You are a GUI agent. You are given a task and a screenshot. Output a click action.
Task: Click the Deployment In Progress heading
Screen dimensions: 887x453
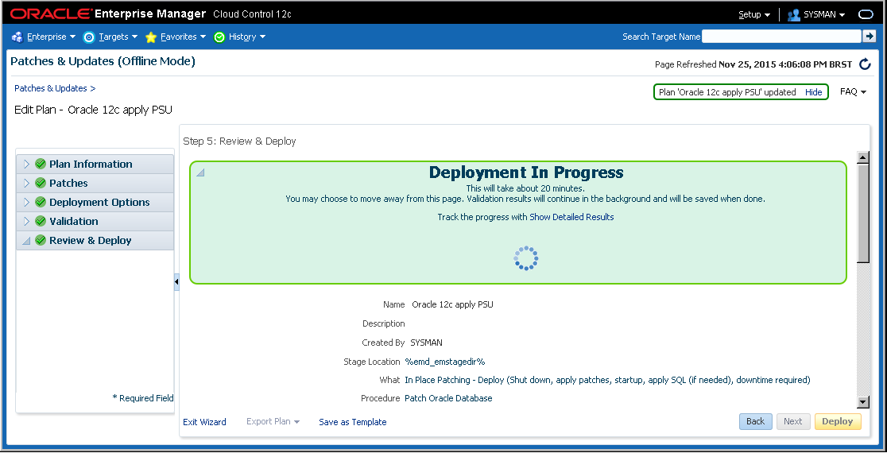[x=526, y=172]
